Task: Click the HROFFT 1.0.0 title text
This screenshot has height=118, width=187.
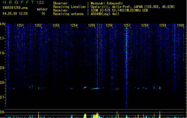Action: coord(23,2)
